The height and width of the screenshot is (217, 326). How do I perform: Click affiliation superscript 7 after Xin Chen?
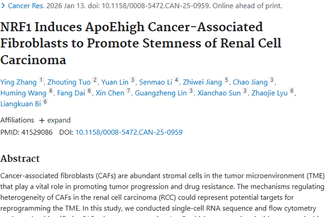pyautogui.click(x=128, y=91)
